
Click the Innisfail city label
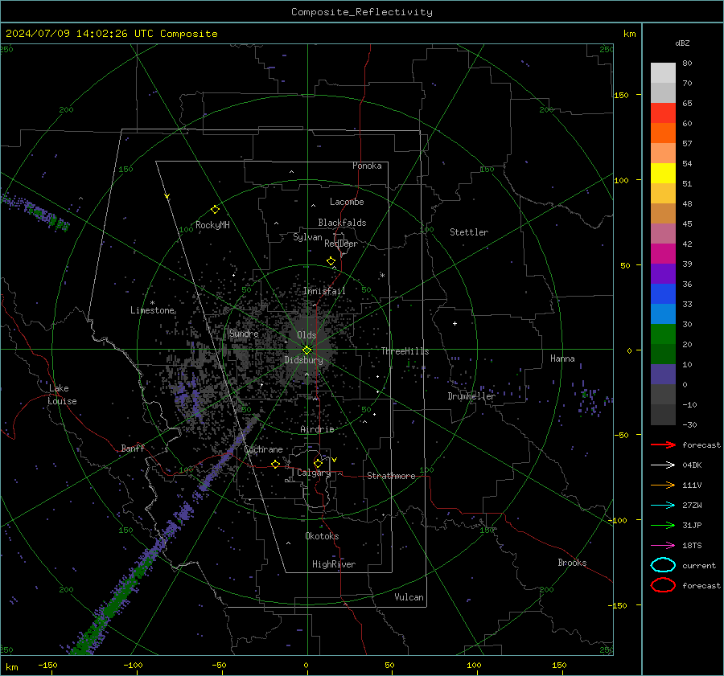[324, 291]
